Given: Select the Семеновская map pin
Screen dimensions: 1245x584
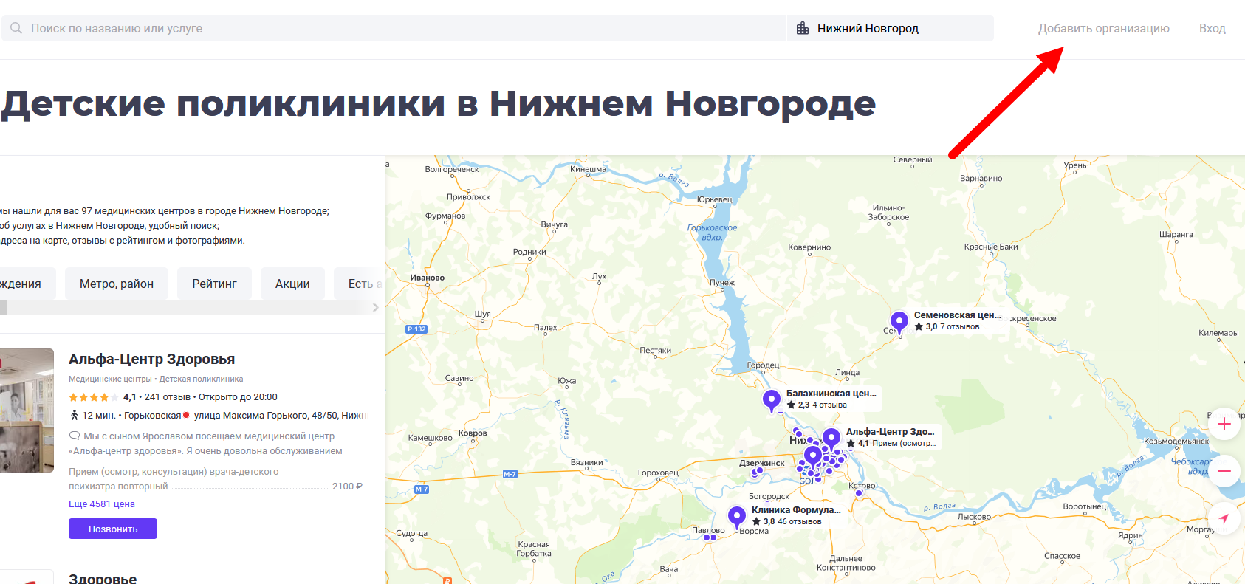Looking at the screenshot, I should pos(899,322).
